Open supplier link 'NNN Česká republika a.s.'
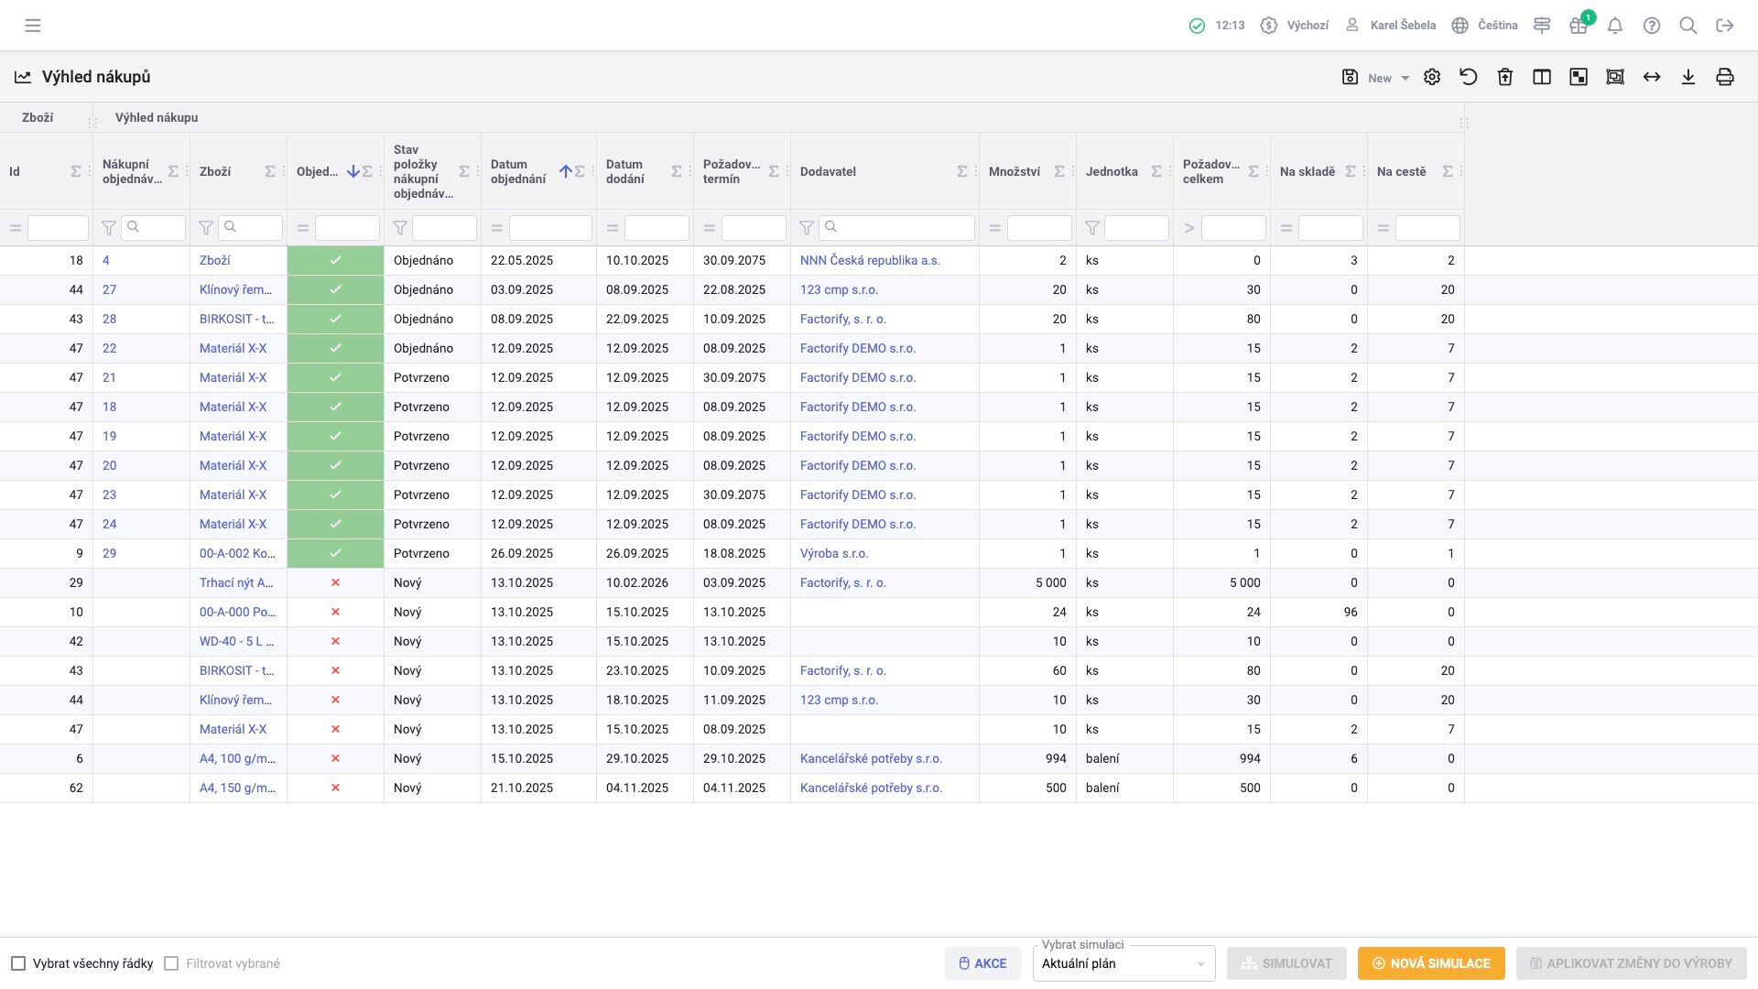Image resolution: width=1758 pixels, height=989 pixels. point(870,261)
